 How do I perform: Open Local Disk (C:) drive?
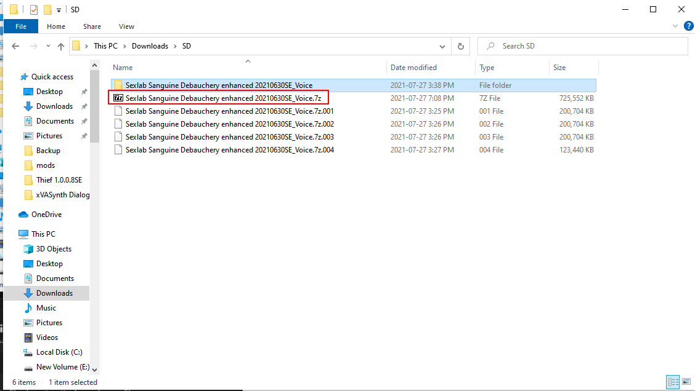(59, 352)
